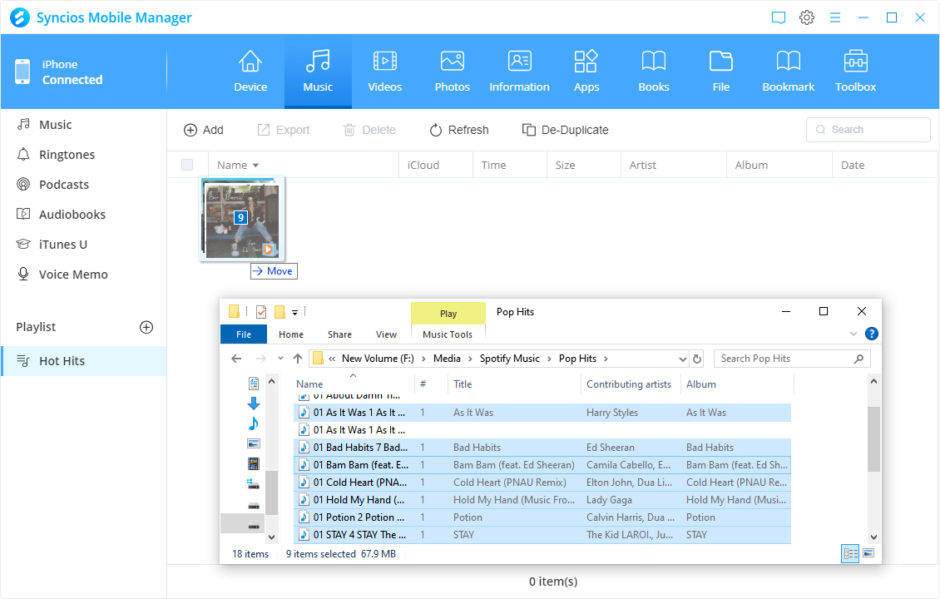Refresh the Pop Hits folder
Screen dimensions: 940x599
(x=696, y=359)
